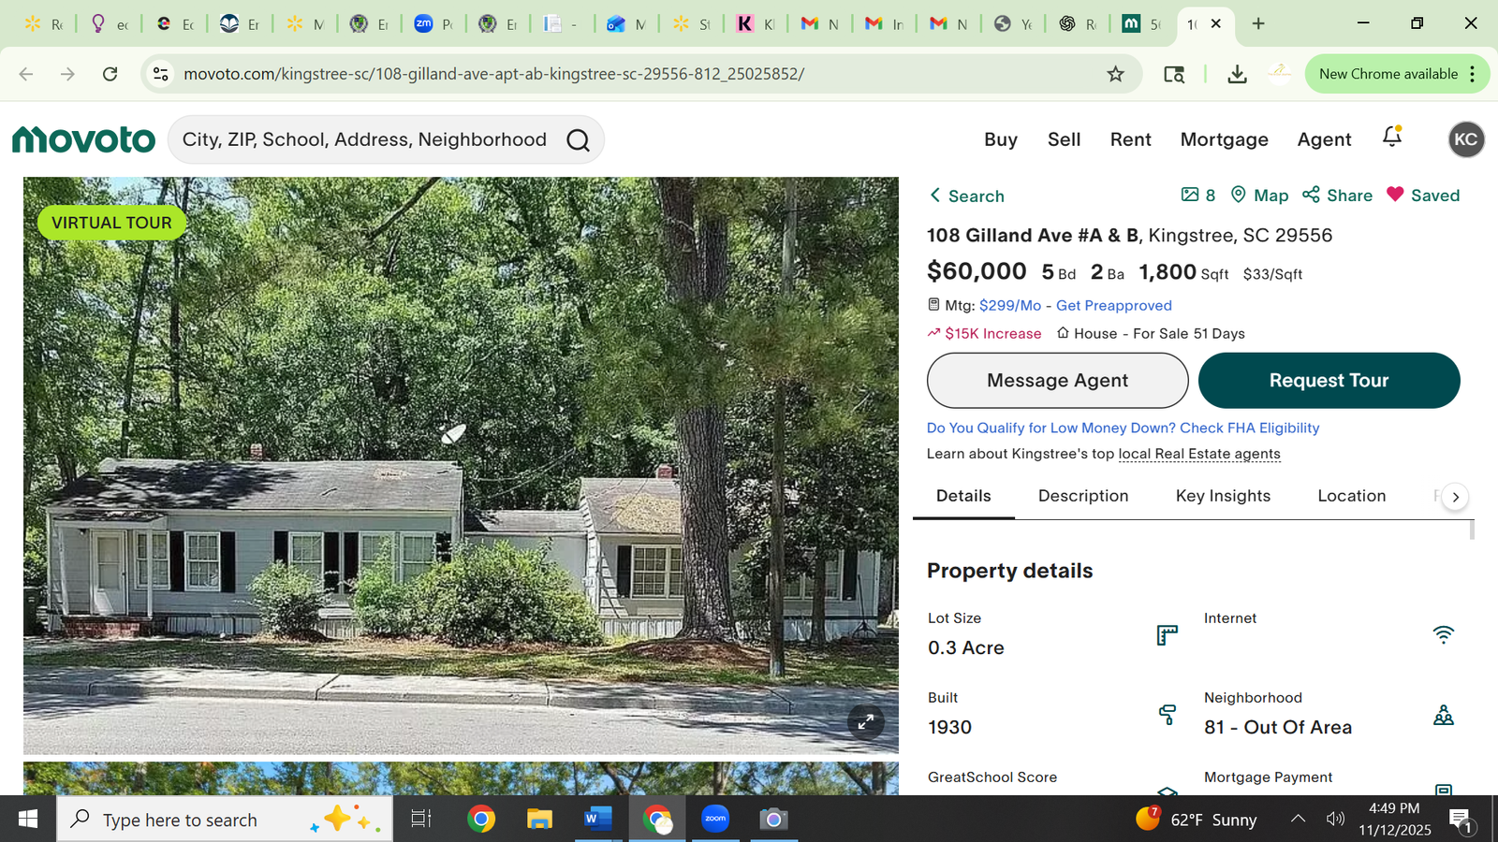Click the magnifier search icon in search box
Image resolution: width=1498 pixels, height=842 pixels.
pos(579,140)
